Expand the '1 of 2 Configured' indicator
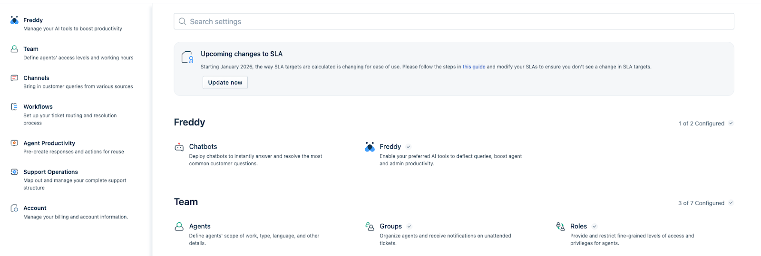The width and height of the screenshot is (761, 256). (706, 123)
